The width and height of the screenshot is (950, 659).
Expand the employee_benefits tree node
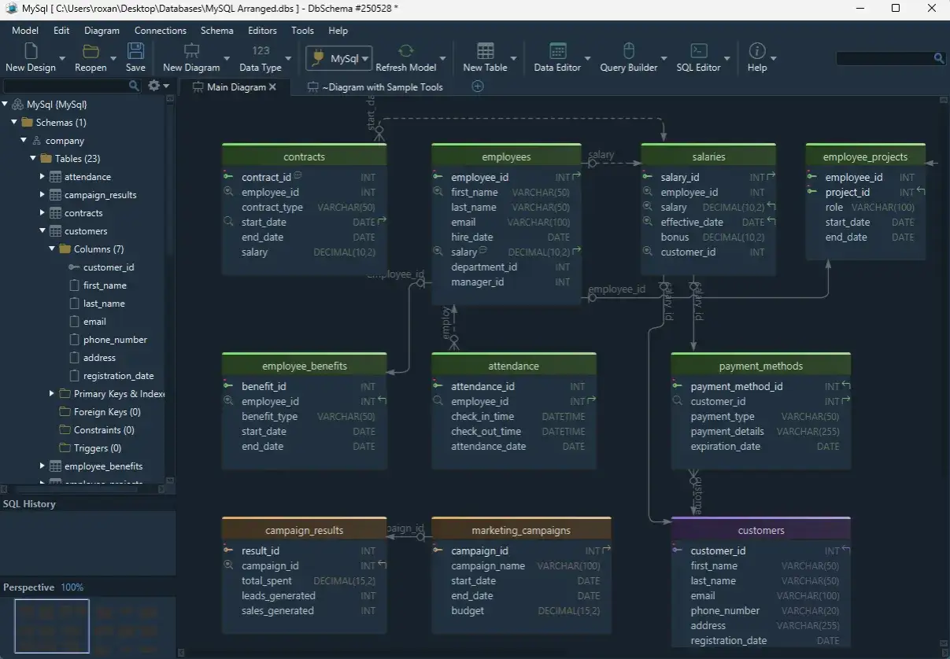[x=43, y=466]
